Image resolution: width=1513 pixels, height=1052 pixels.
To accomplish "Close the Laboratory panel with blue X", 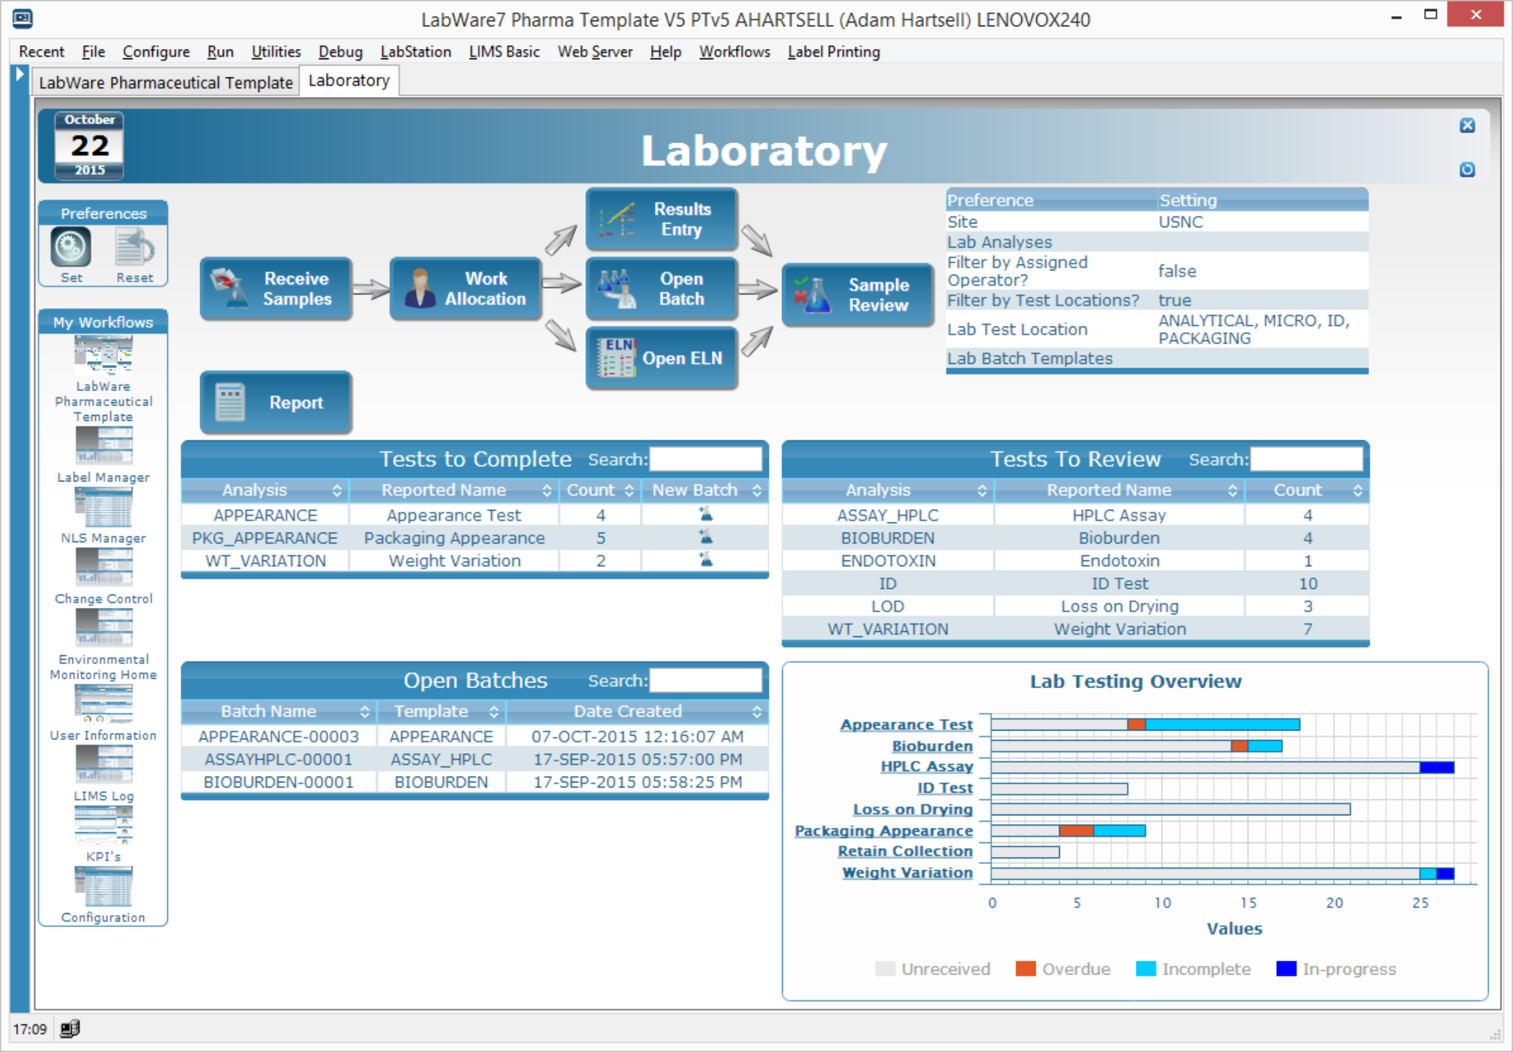I will point(1466,126).
